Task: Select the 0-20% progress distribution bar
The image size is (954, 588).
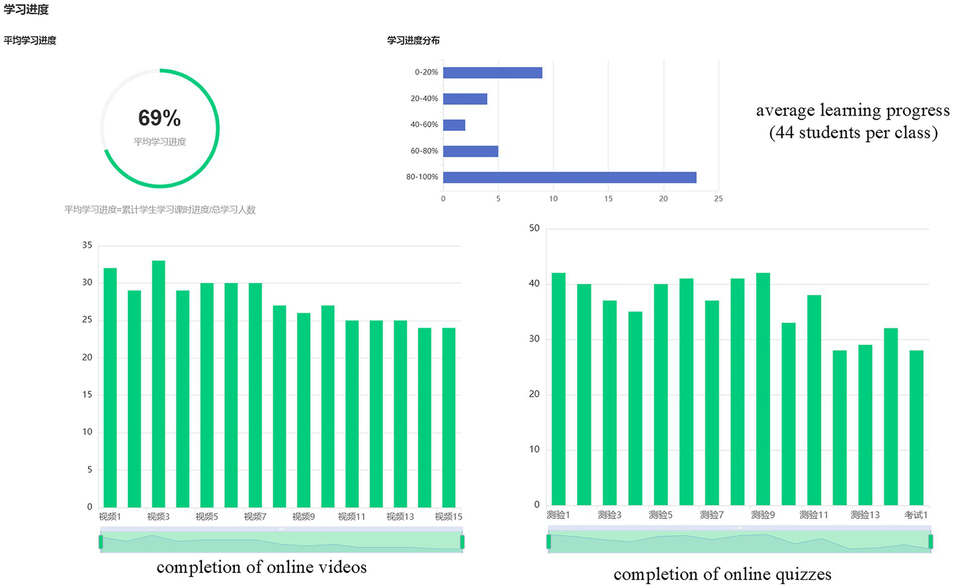Action: point(492,73)
